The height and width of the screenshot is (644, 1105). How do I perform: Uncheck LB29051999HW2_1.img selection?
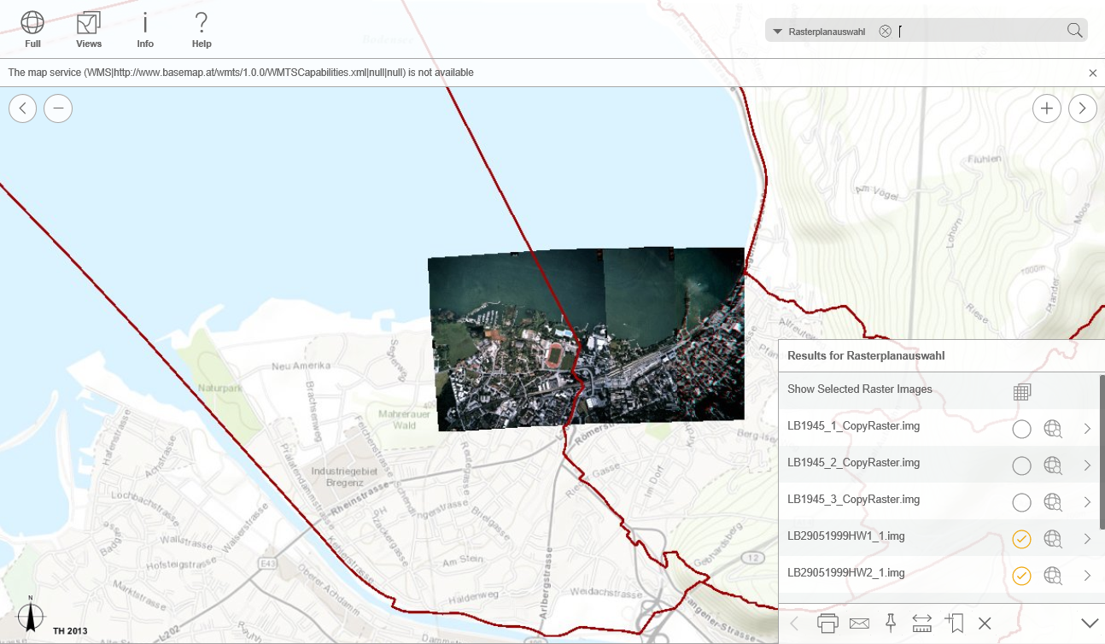pos(1021,576)
